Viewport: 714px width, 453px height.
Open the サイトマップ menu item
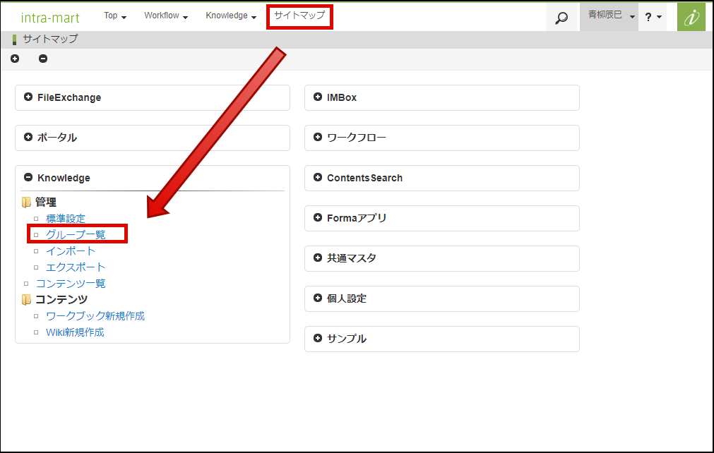(x=299, y=16)
